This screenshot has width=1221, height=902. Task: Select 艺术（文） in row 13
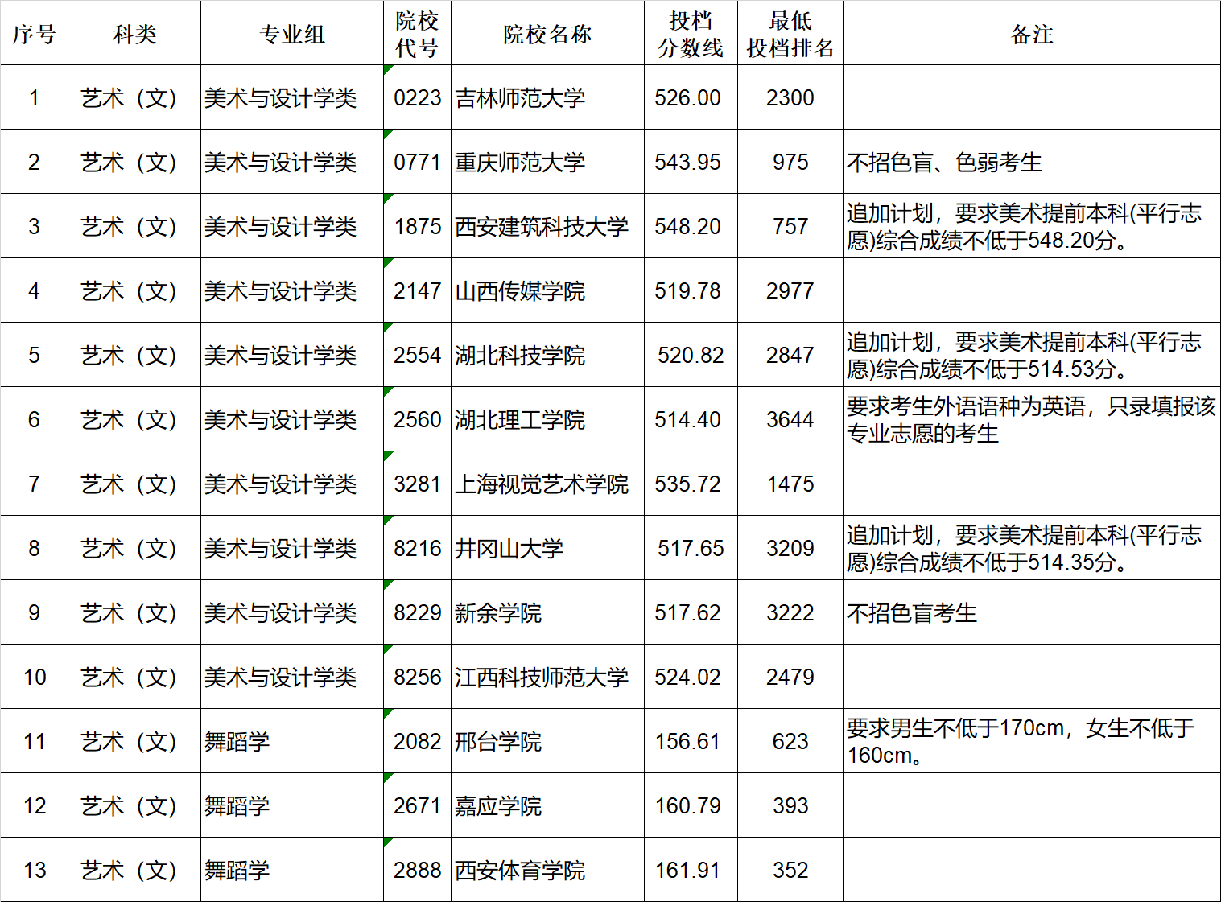(x=134, y=870)
